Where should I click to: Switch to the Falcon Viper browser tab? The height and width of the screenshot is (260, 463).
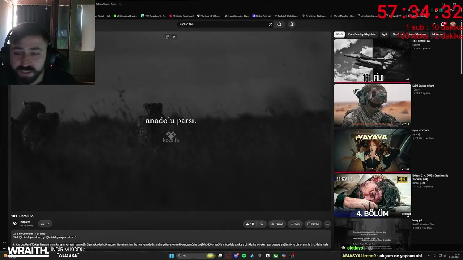[106, 4]
